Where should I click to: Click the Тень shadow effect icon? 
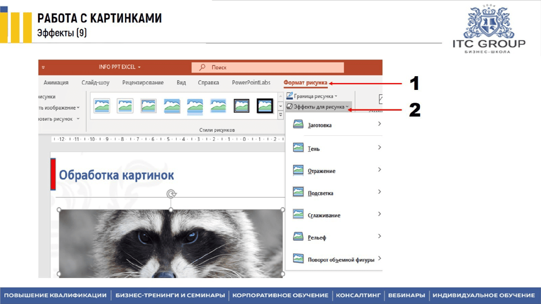pos(298,148)
